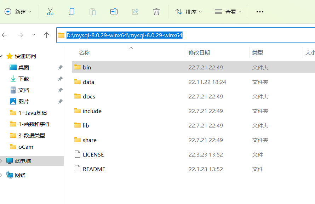Image resolution: width=315 pixels, height=204 pixels.
Task: Sort by the 名称 column header
Action: [x=84, y=53]
